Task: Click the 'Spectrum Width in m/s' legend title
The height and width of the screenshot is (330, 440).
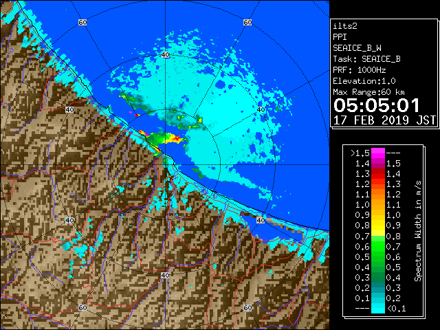Action: (x=418, y=231)
